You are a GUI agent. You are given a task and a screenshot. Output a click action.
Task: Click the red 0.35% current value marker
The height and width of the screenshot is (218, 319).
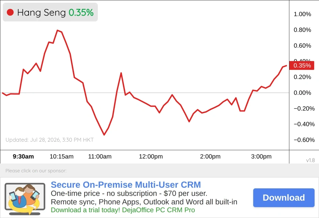tap(302, 65)
